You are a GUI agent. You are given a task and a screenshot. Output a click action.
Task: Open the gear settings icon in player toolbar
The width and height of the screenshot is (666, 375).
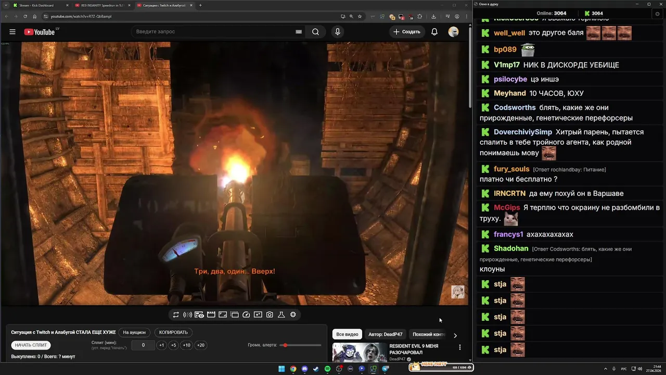(293, 315)
